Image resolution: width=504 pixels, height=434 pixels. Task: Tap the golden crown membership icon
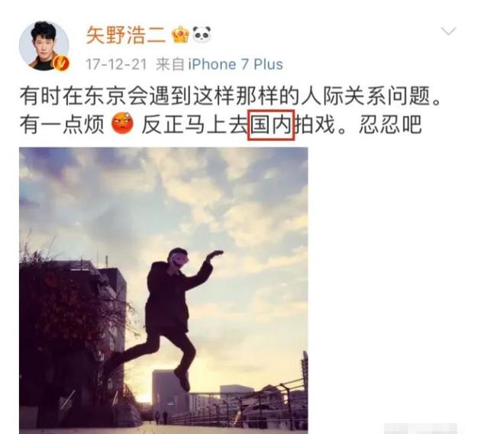click(180, 34)
